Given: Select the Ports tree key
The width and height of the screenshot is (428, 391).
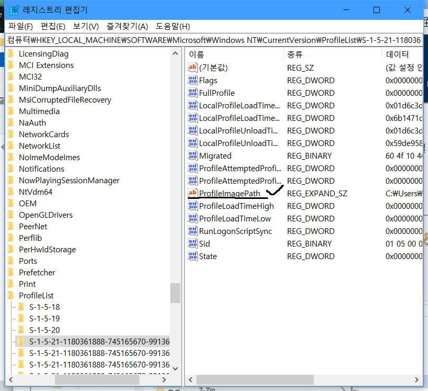Looking at the screenshot, I should coord(28,261).
